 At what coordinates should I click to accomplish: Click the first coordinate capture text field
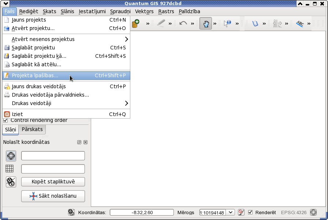53,156
